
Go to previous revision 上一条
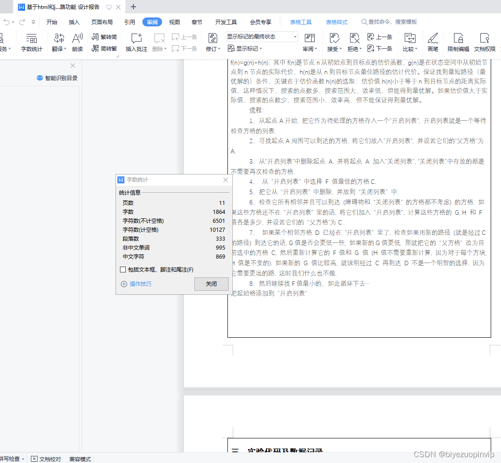[380, 37]
